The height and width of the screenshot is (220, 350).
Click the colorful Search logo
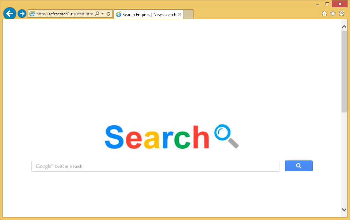point(157,137)
